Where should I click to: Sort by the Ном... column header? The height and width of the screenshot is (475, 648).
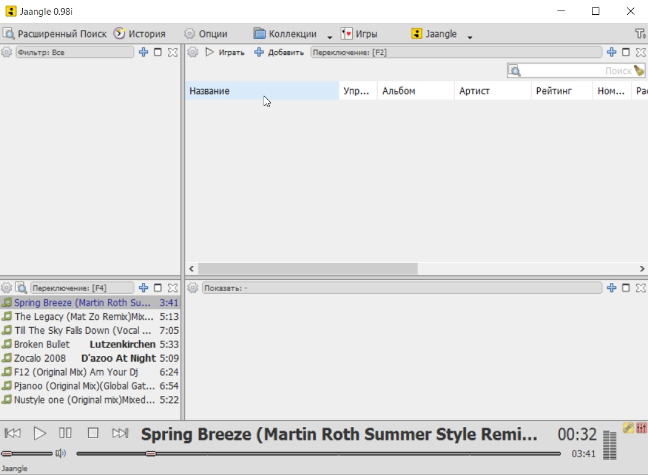[612, 91]
